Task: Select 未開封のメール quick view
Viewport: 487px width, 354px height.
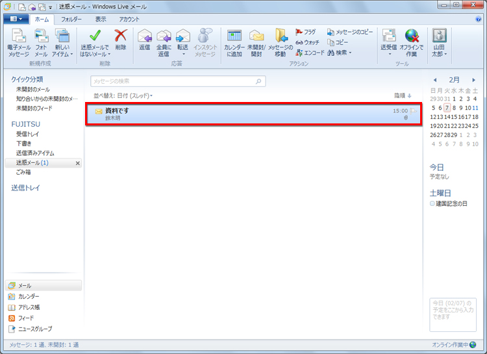Action: click(33, 90)
